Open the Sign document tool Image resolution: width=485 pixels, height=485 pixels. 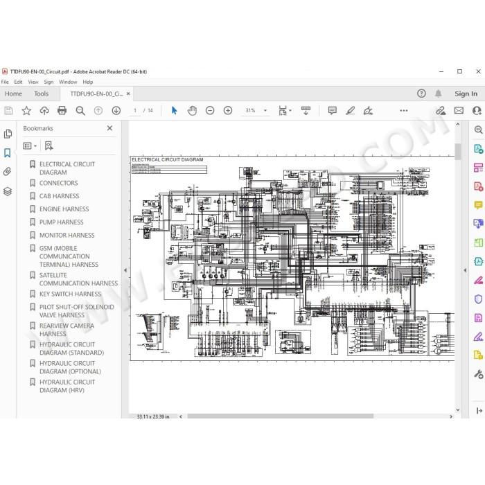coord(368,110)
